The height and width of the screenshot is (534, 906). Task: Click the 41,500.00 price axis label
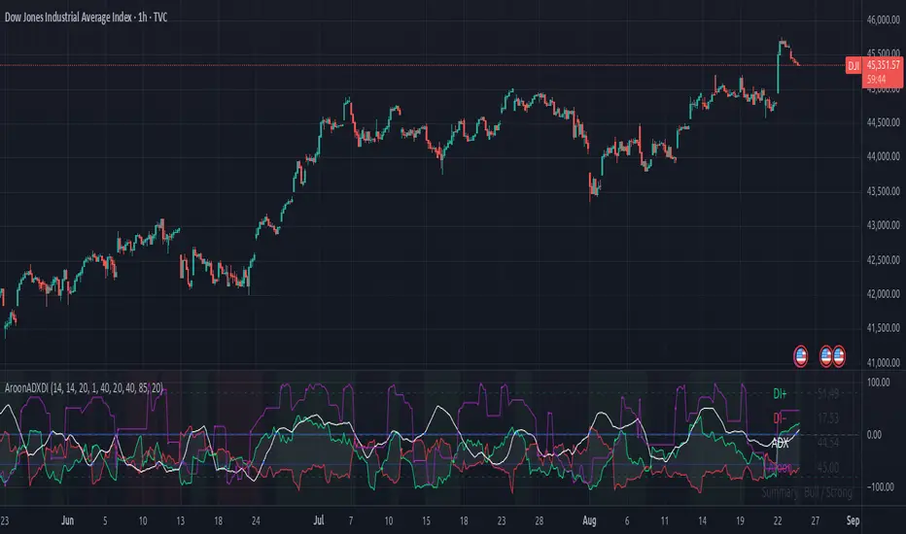(x=883, y=328)
